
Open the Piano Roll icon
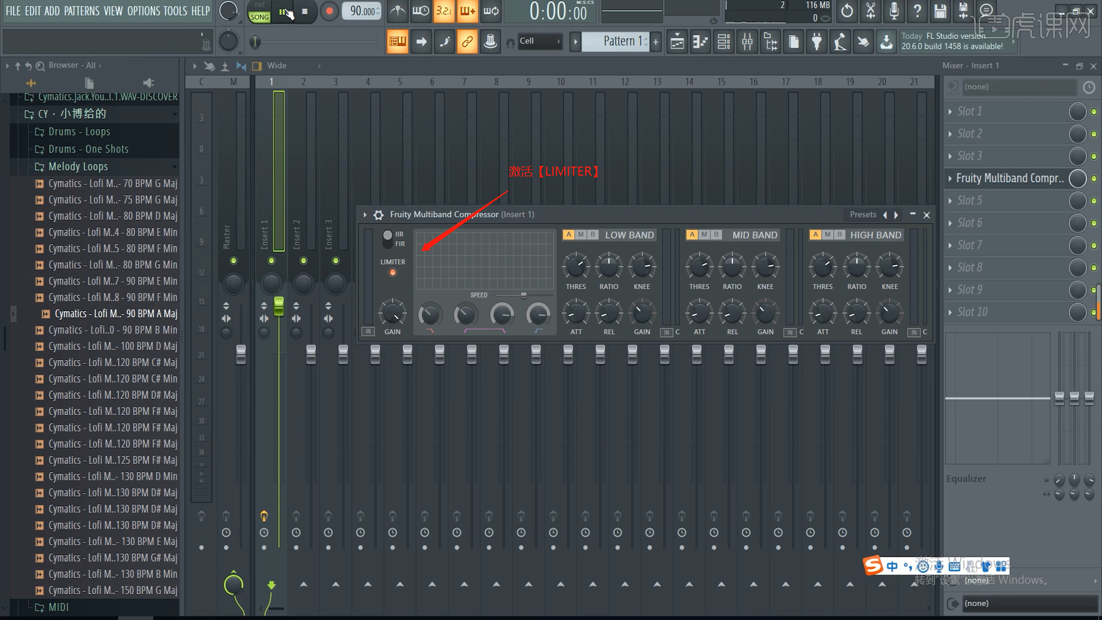[x=700, y=41]
